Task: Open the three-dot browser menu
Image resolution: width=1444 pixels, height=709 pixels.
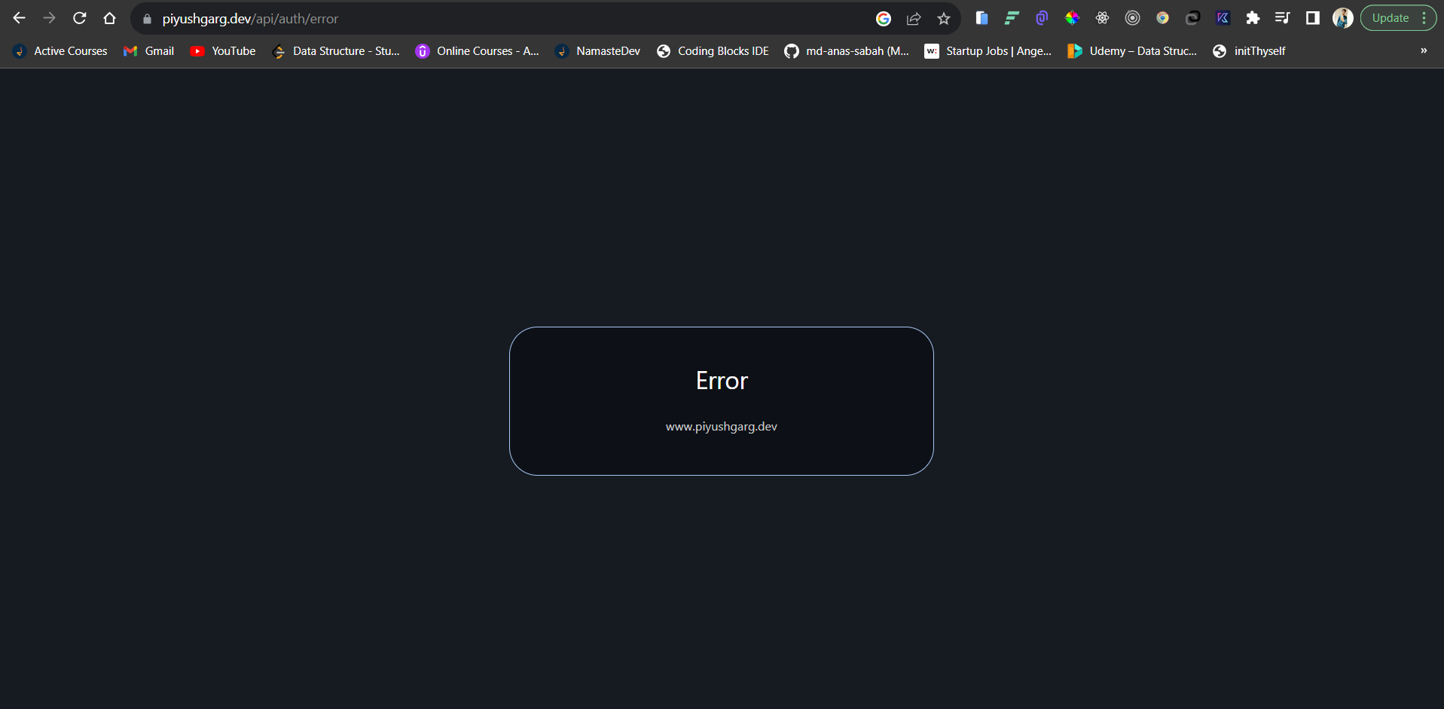Action: (1423, 17)
